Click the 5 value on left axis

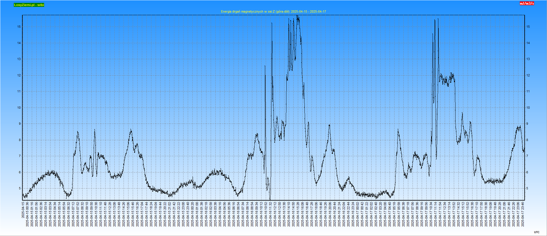(20, 189)
